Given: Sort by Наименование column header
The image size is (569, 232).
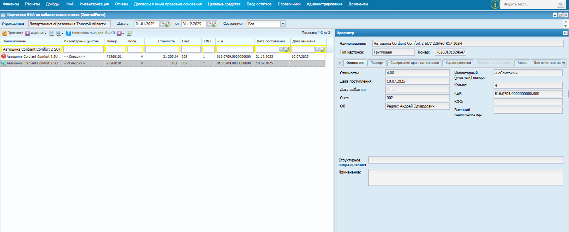Looking at the screenshot, I should 32,41.
